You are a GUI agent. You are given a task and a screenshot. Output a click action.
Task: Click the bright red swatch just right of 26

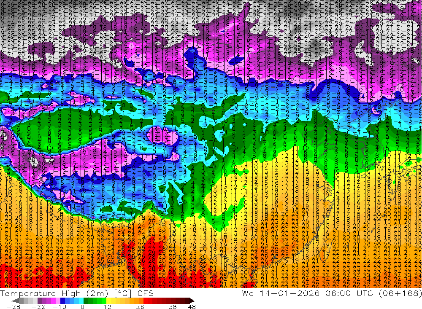tap(146, 301)
